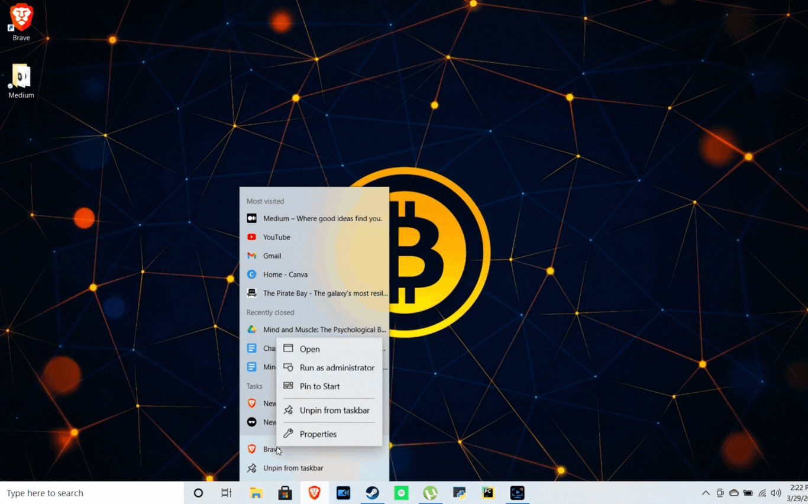Open the volume speaker tray icon

776,493
